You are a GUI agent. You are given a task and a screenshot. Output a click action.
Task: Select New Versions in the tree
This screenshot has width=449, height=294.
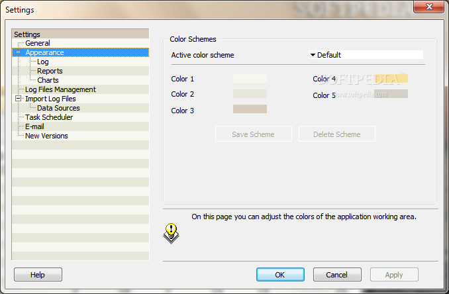click(x=46, y=136)
